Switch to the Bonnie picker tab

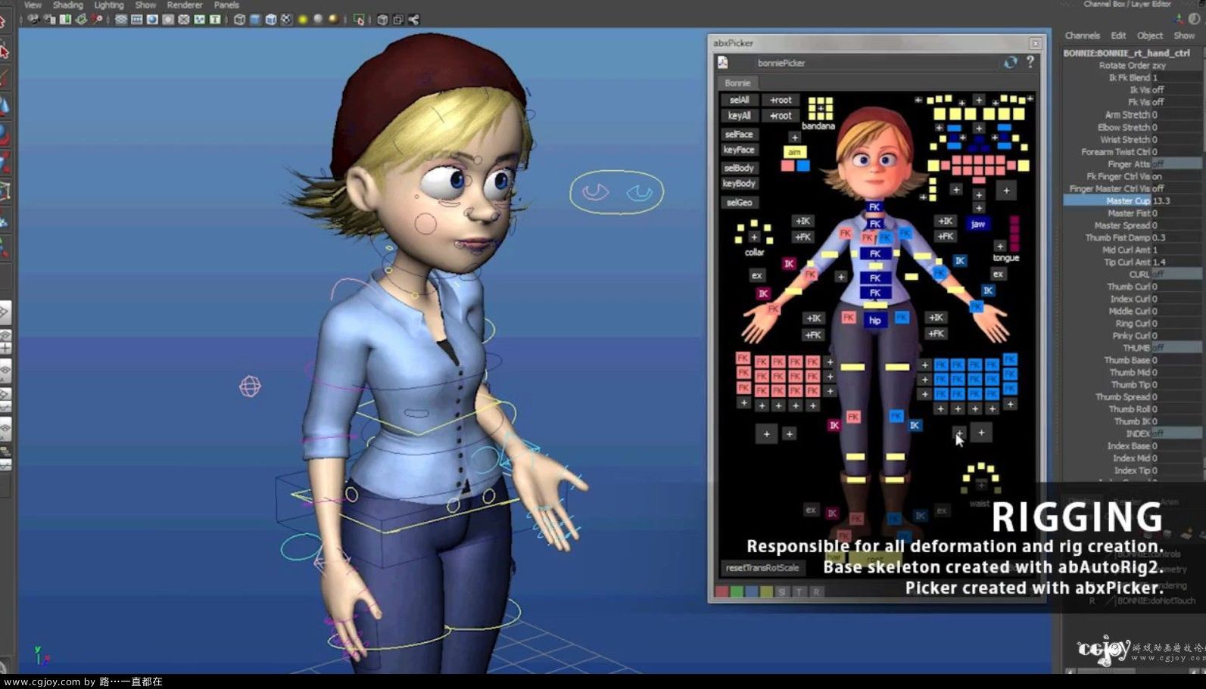[x=737, y=83]
